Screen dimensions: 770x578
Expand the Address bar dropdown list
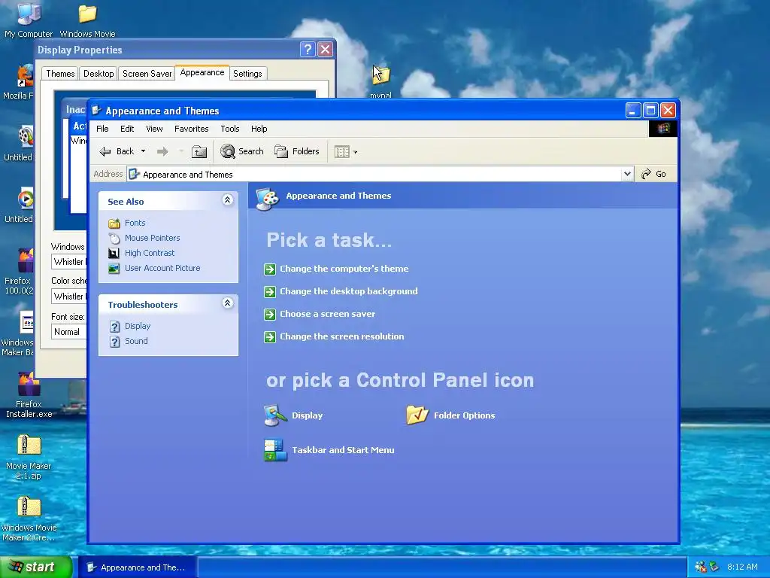click(627, 174)
